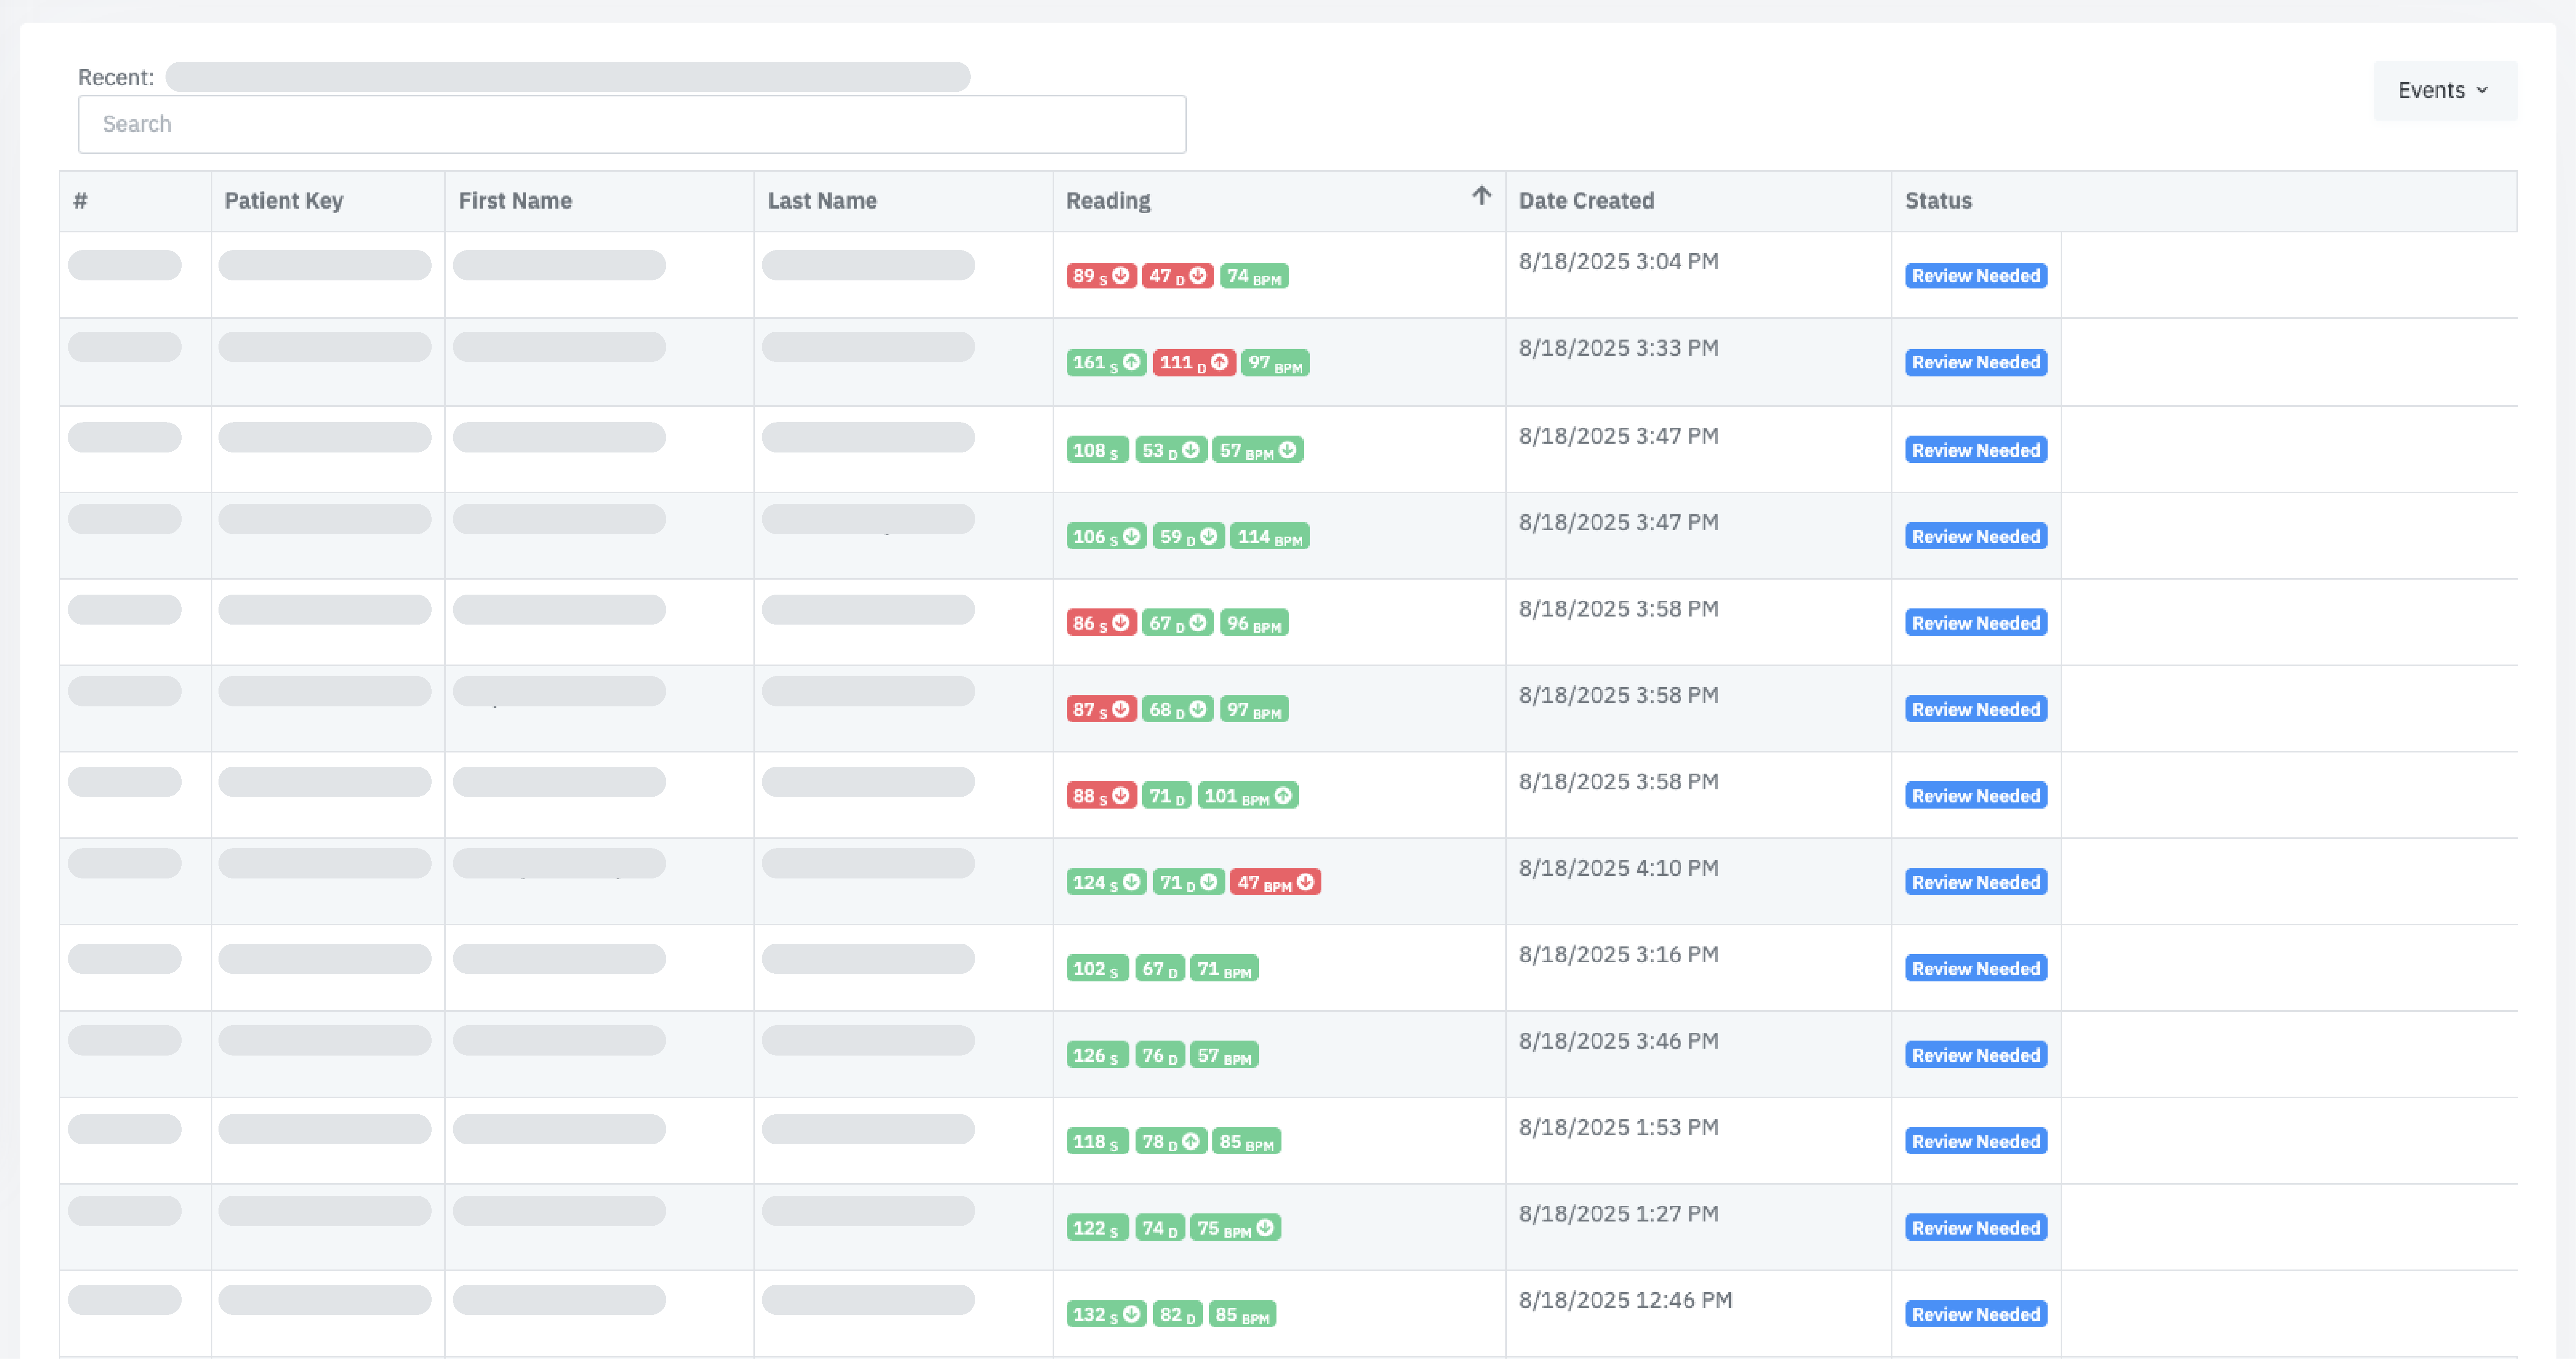Click into the Search field
The width and height of the screenshot is (2576, 1359).
click(x=632, y=124)
